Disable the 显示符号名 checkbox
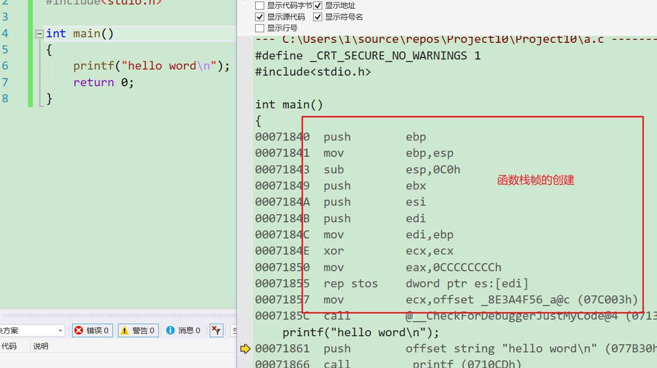This screenshot has width=657, height=368. click(x=318, y=17)
